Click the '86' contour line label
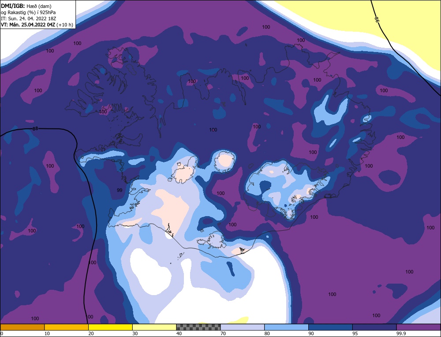The height and width of the screenshot is (337, 441). pos(377,19)
